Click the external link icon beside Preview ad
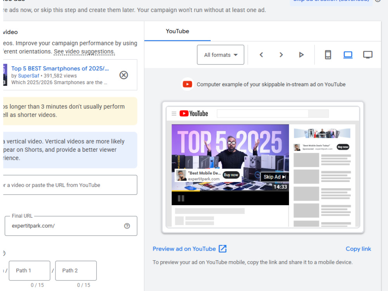Viewport: 388px width, 291px height. point(223,249)
